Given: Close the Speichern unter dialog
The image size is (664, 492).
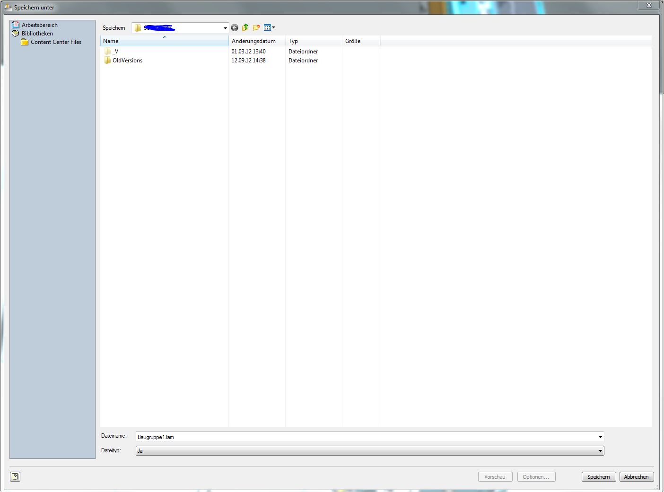Looking at the screenshot, I should pyautogui.click(x=649, y=5).
